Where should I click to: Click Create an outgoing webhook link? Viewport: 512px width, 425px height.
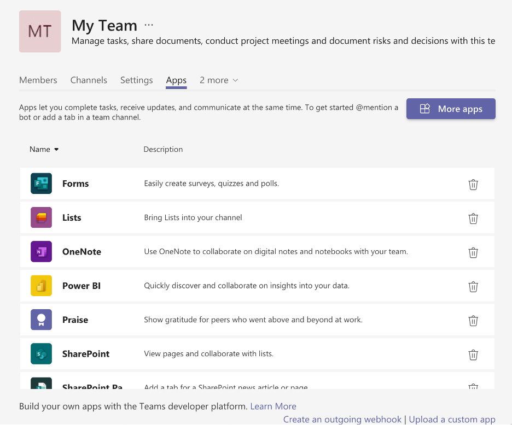coord(342,419)
